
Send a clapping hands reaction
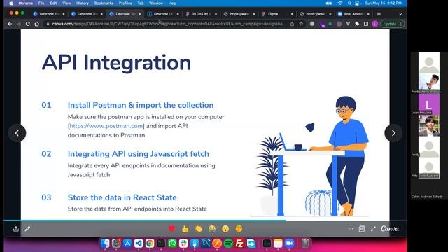tap(199, 229)
